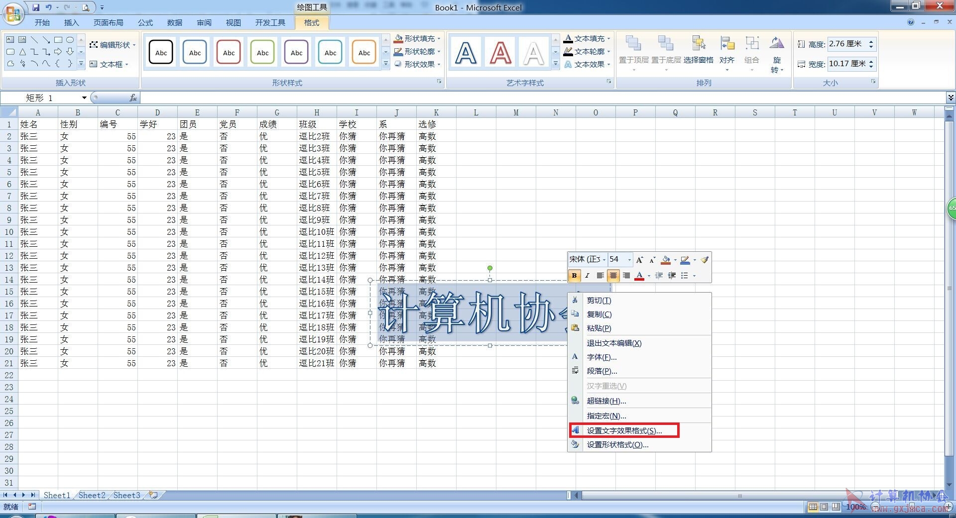This screenshot has width=956, height=518.
Task: Select the rectangle shape in shapes gallery
Action: coord(58,39)
